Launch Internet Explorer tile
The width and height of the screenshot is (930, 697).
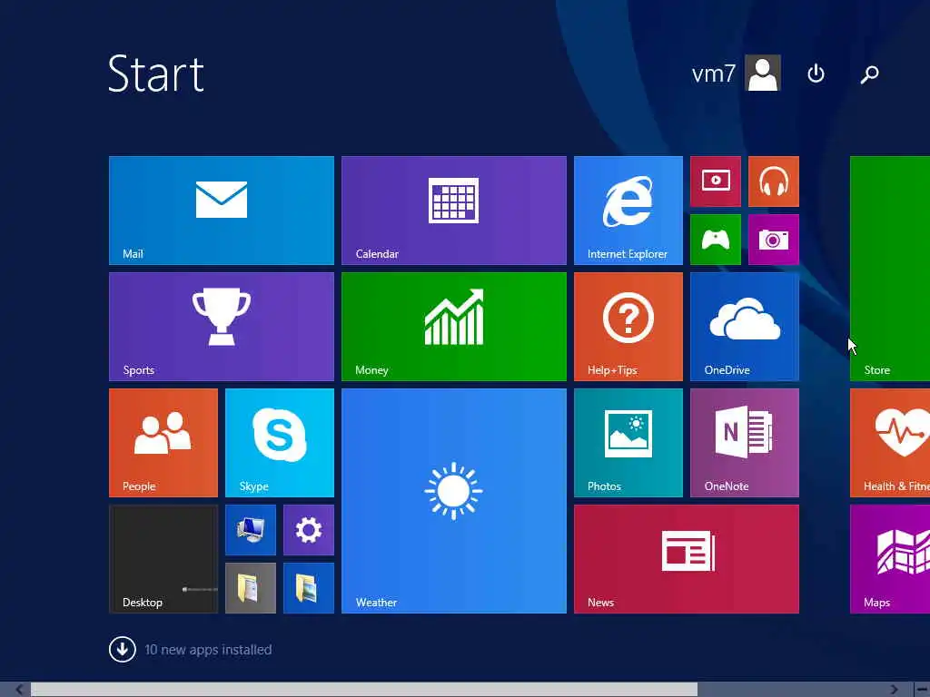628,211
